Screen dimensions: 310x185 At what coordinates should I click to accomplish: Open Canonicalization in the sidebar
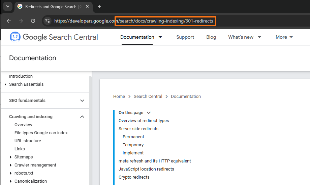[x=31, y=181]
